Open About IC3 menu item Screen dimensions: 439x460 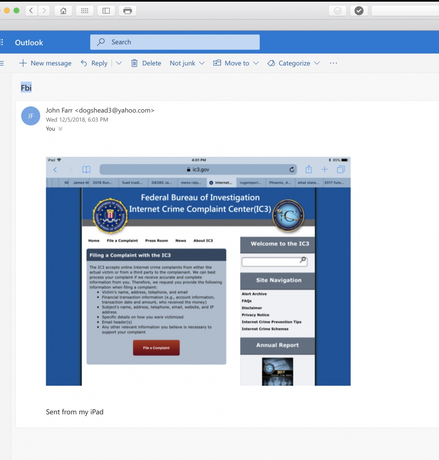click(x=203, y=241)
